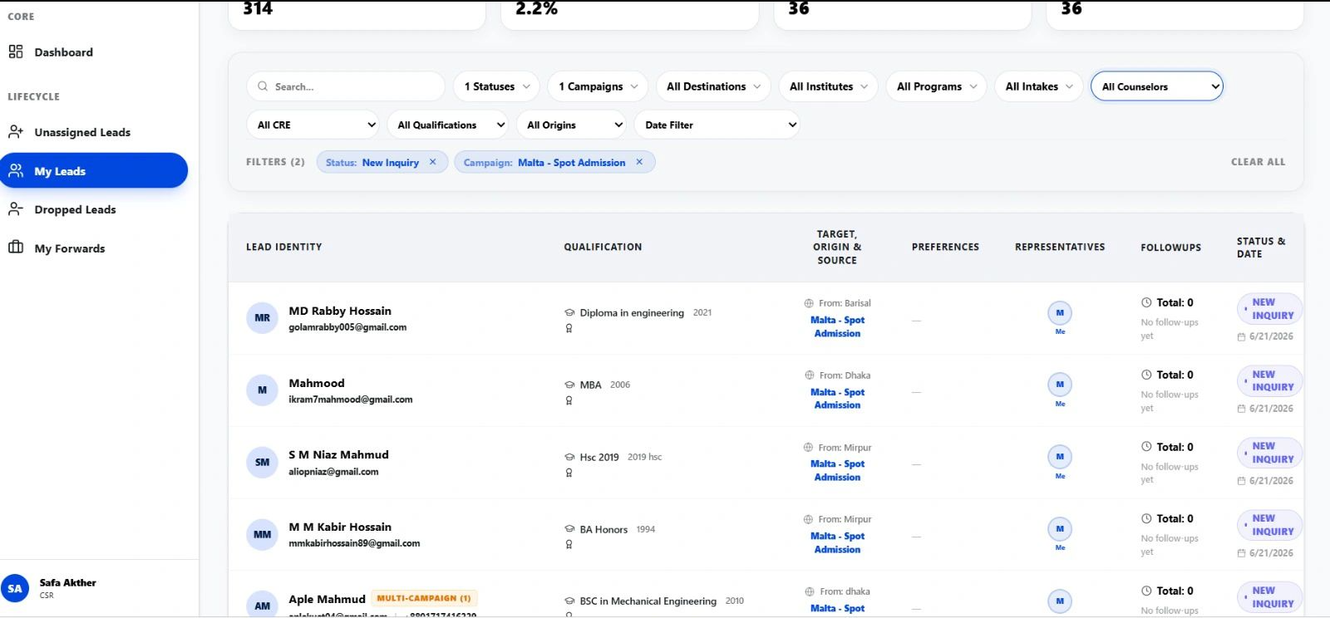Click NEW INQUIRY badge for MD Rabby Hossain
This screenshot has width=1330, height=618.
[x=1268, y=309]
